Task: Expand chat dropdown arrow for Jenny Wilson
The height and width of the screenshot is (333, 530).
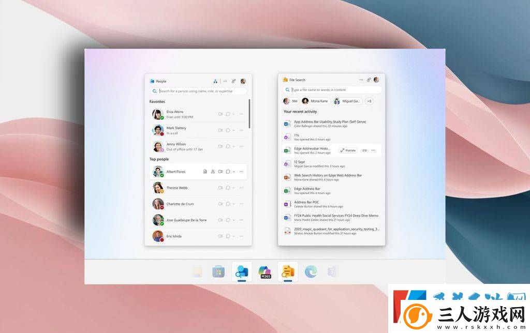Action: 233,146
